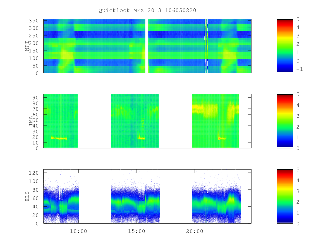Viewport: 335px width, 251px height.
Task: Click the last IMA data segment
Action: point(216,121)
